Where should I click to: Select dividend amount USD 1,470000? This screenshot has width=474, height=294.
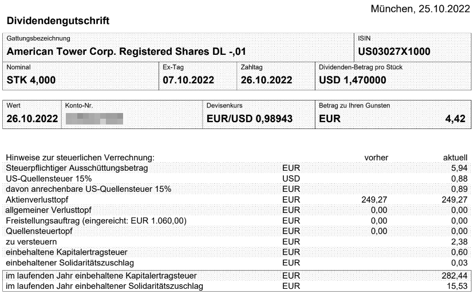[353, 80]
